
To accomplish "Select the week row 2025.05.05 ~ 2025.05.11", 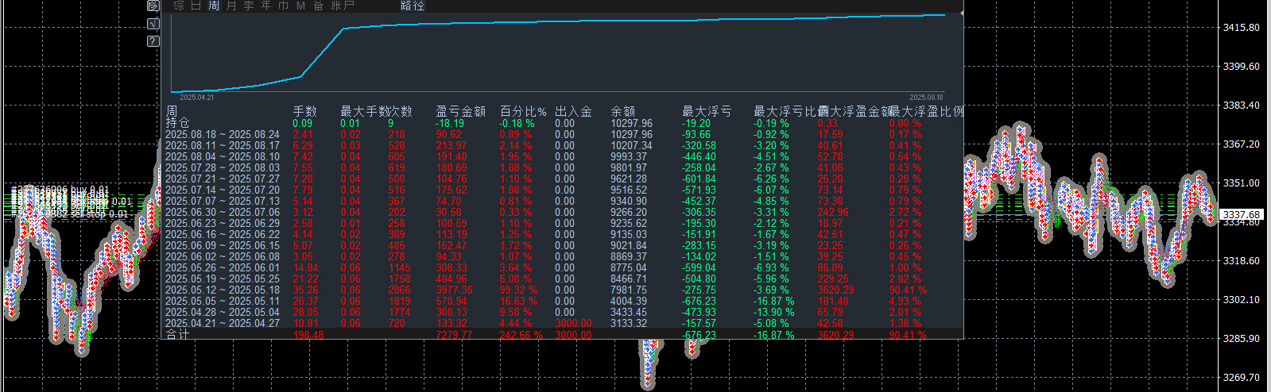I will pos(223,301).
